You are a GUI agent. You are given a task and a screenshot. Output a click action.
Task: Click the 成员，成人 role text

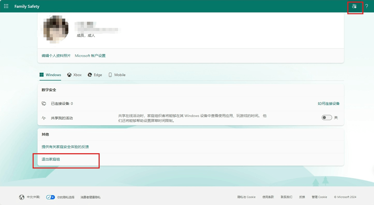86,35
